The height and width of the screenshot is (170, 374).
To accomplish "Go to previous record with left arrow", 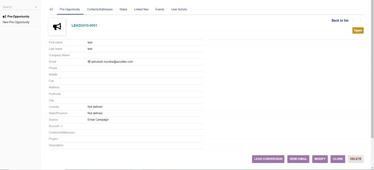I will coord(354,20).
